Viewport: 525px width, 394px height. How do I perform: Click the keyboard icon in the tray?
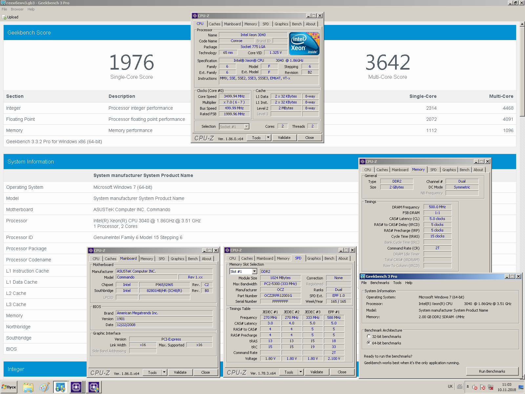[460, 387]
